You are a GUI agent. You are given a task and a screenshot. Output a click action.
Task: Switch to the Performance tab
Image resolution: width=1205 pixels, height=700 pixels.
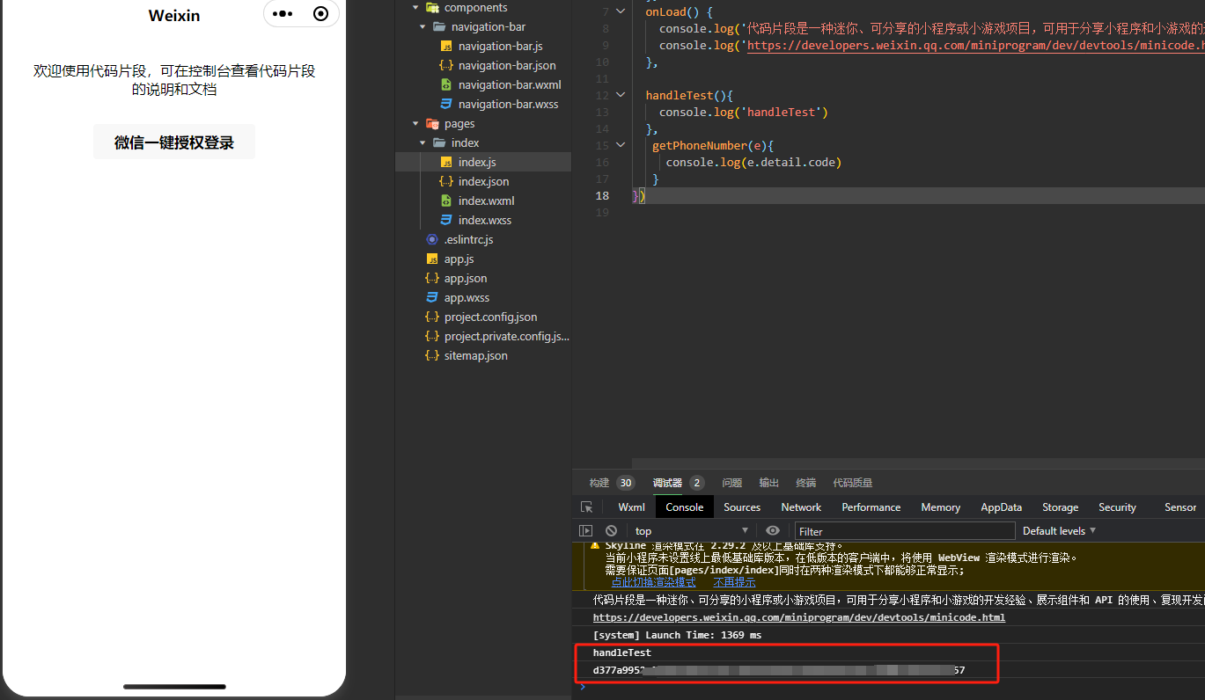coord(871,507)
